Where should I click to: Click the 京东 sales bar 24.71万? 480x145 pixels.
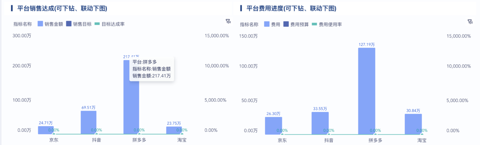[46, 130]
